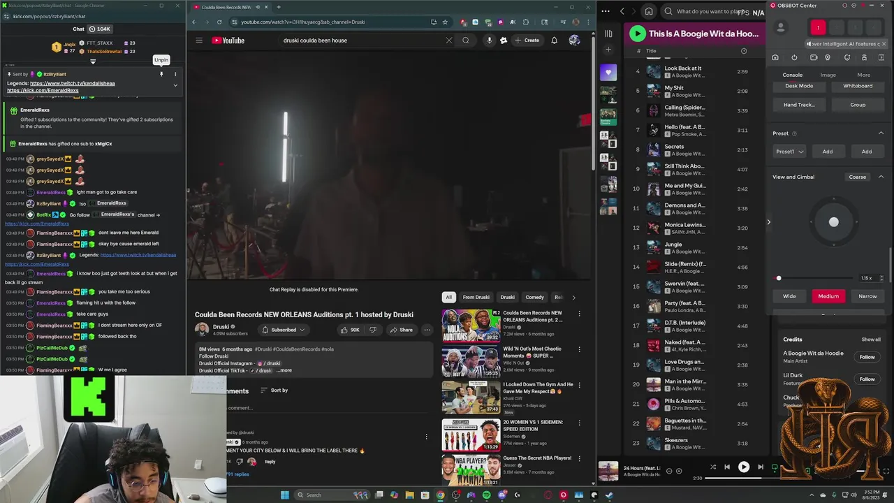Skip to next track in Spotify
This screenshot has width=894, height=503.
coord(761,467)
